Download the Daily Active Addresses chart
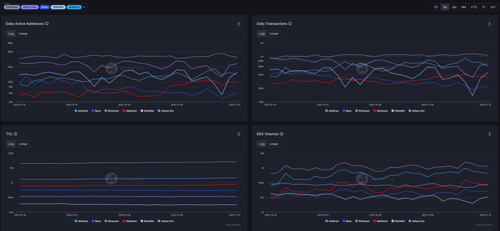The height and width of the screenshot is (231, 500). point(239,24)
